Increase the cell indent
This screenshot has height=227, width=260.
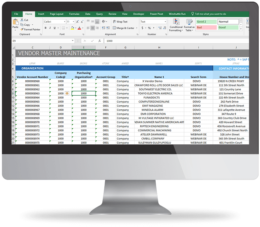108,28
